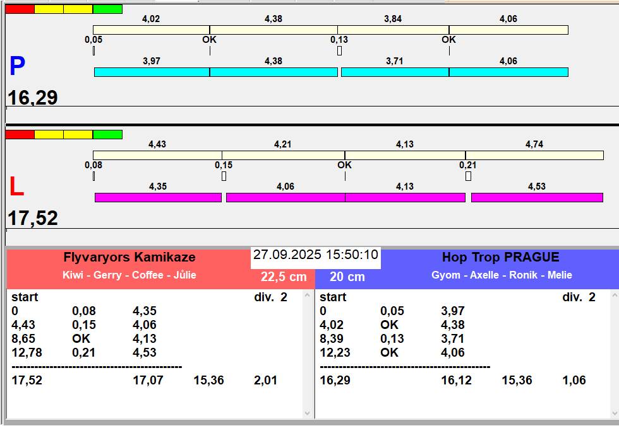
Task: Click the 16,12 value in Hop Trop totals row
Action: pyautogui.click(x=456, y=381)
